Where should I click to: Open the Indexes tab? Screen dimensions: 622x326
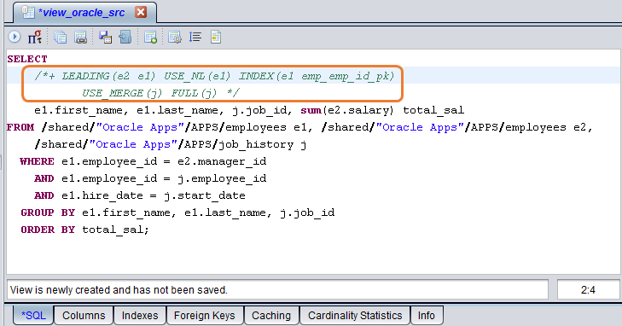click(140, 315)
